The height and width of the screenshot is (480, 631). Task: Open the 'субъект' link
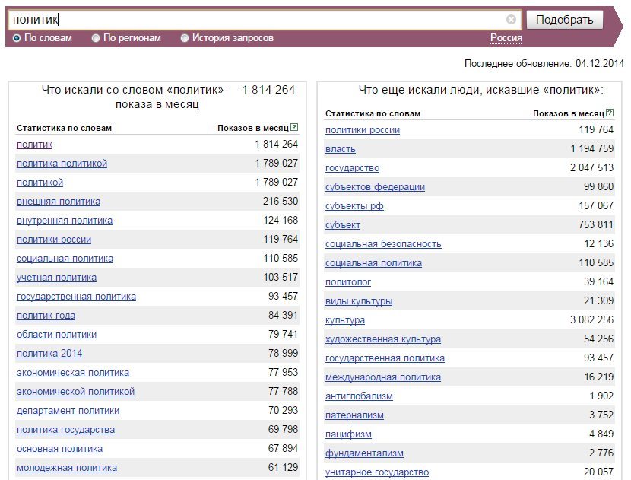(x=342, y=224)
